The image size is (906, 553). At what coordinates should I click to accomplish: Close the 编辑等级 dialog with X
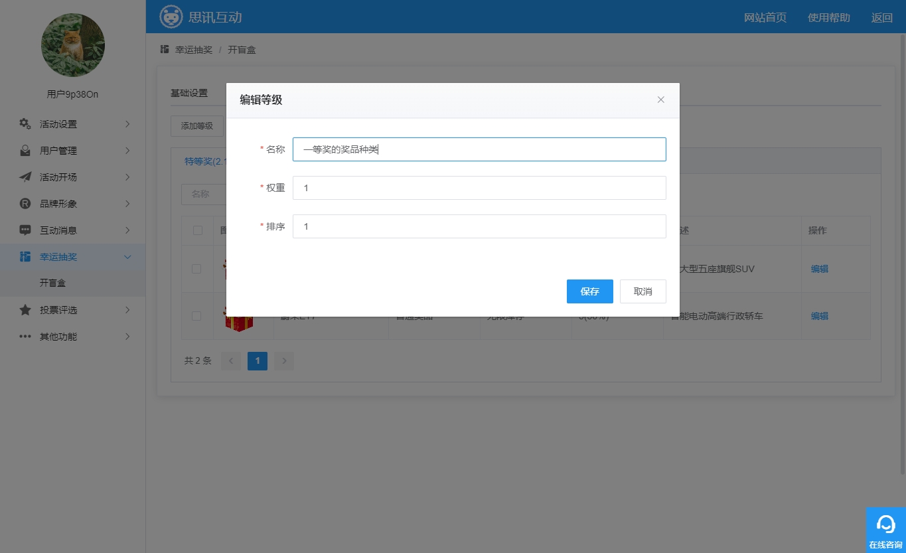pos(660,100)
